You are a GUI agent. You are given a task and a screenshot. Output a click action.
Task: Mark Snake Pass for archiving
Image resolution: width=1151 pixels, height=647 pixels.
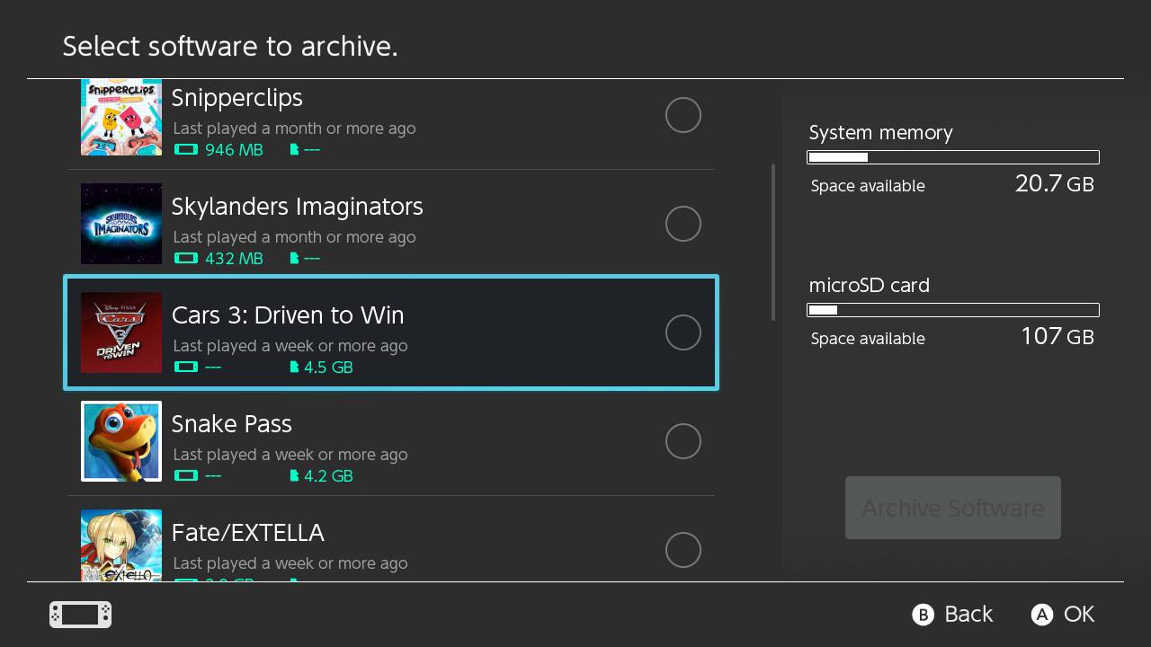683,440
